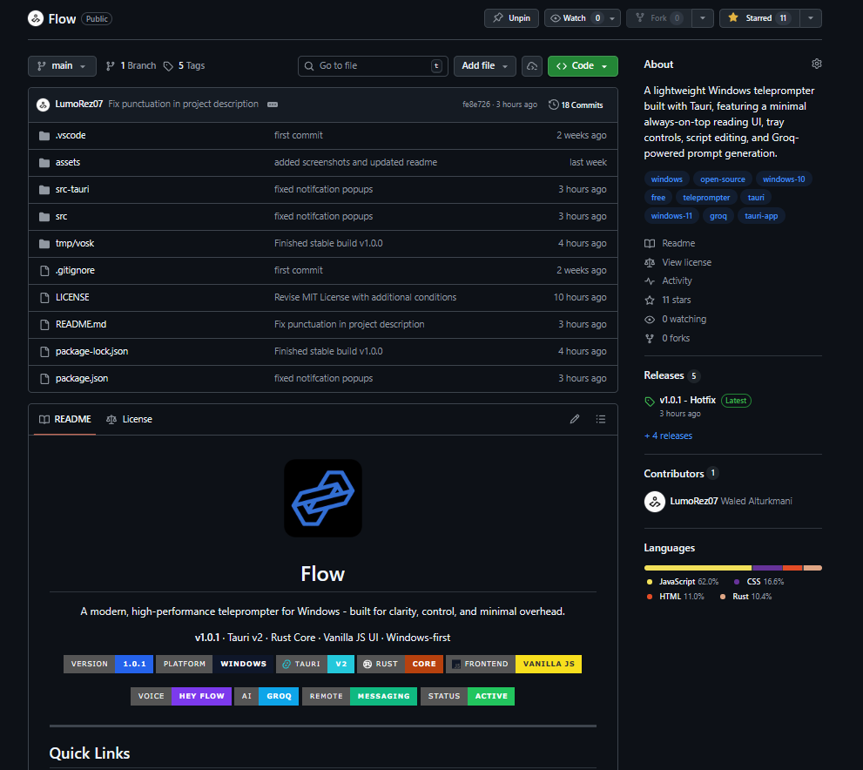863x770 pixels.
Task: Open the 18 Commits history link
Action: [576, 105]
